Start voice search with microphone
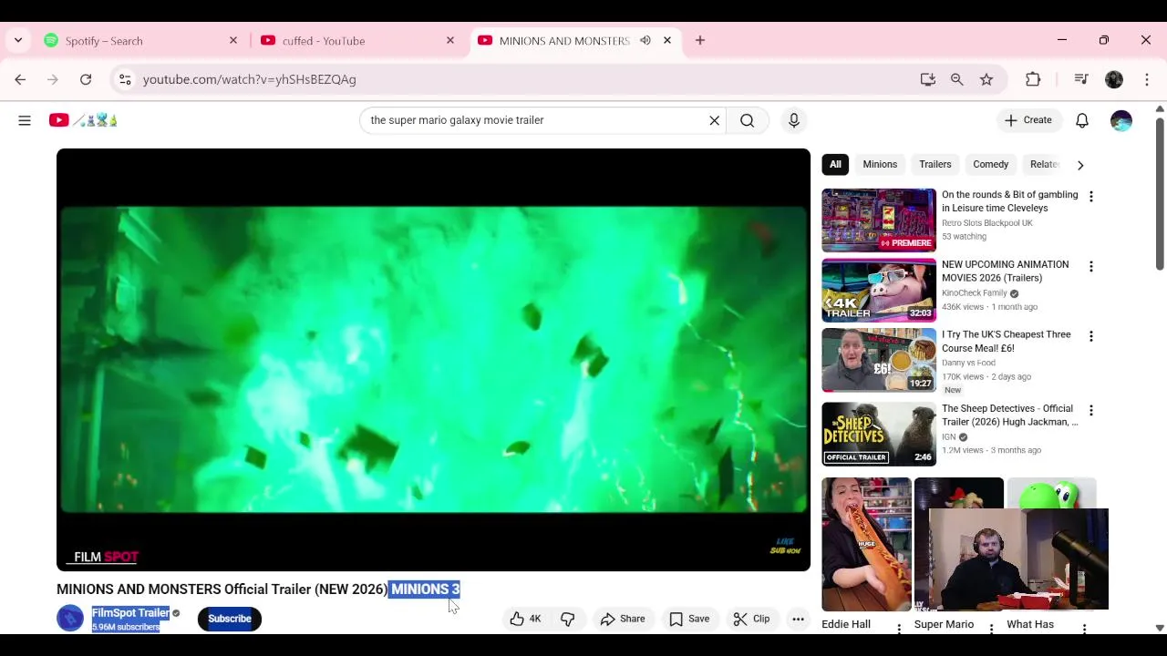Image resolution: width=1167 pixels, height=656 pixels. (x=793, y=120)
